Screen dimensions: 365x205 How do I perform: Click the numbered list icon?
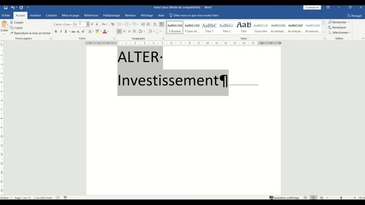pos(127,24)
